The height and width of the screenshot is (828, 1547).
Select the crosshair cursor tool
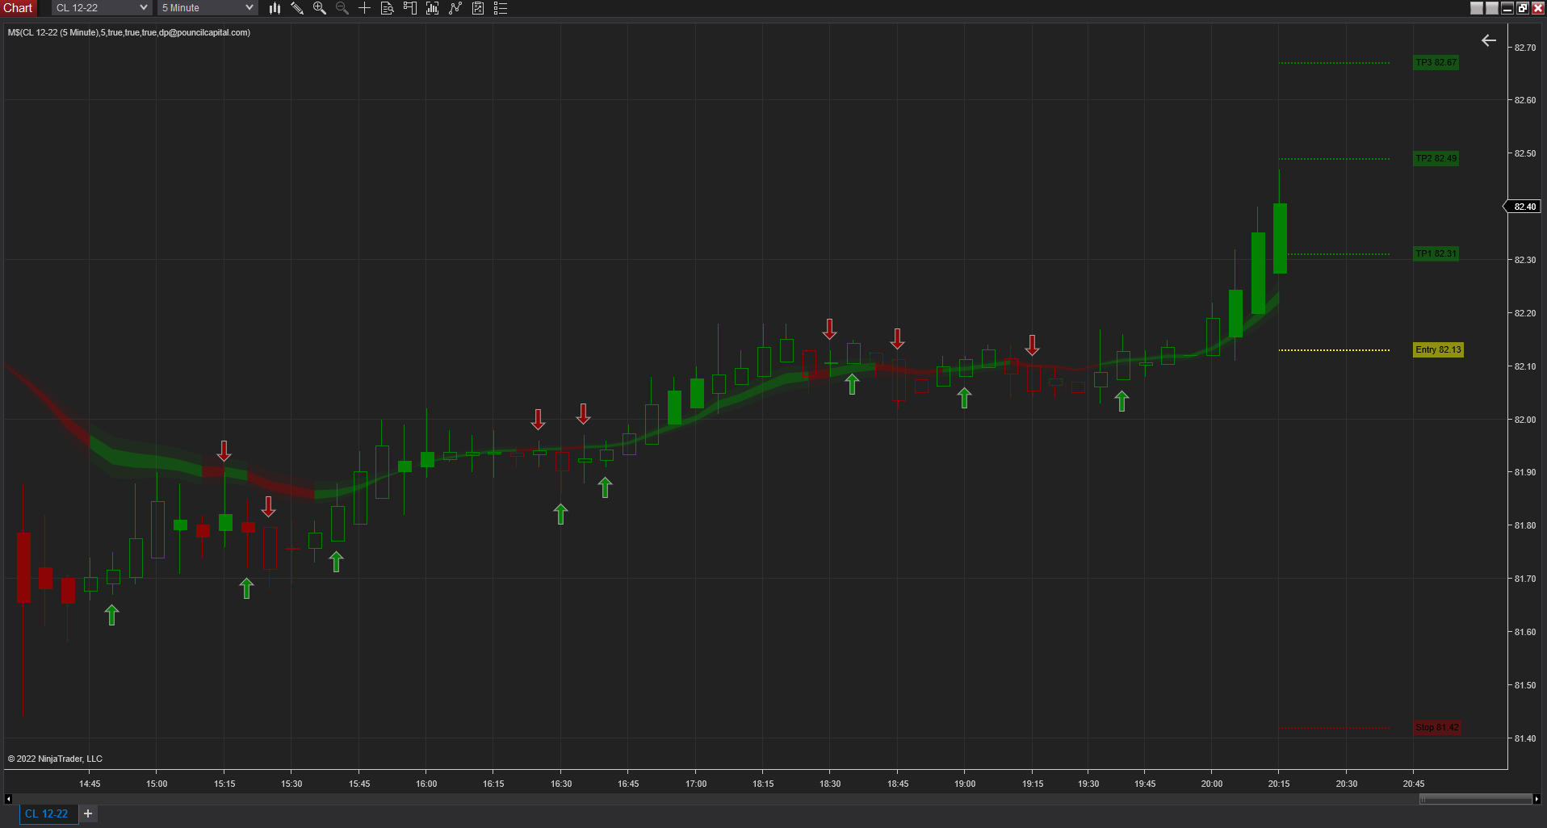365,8
